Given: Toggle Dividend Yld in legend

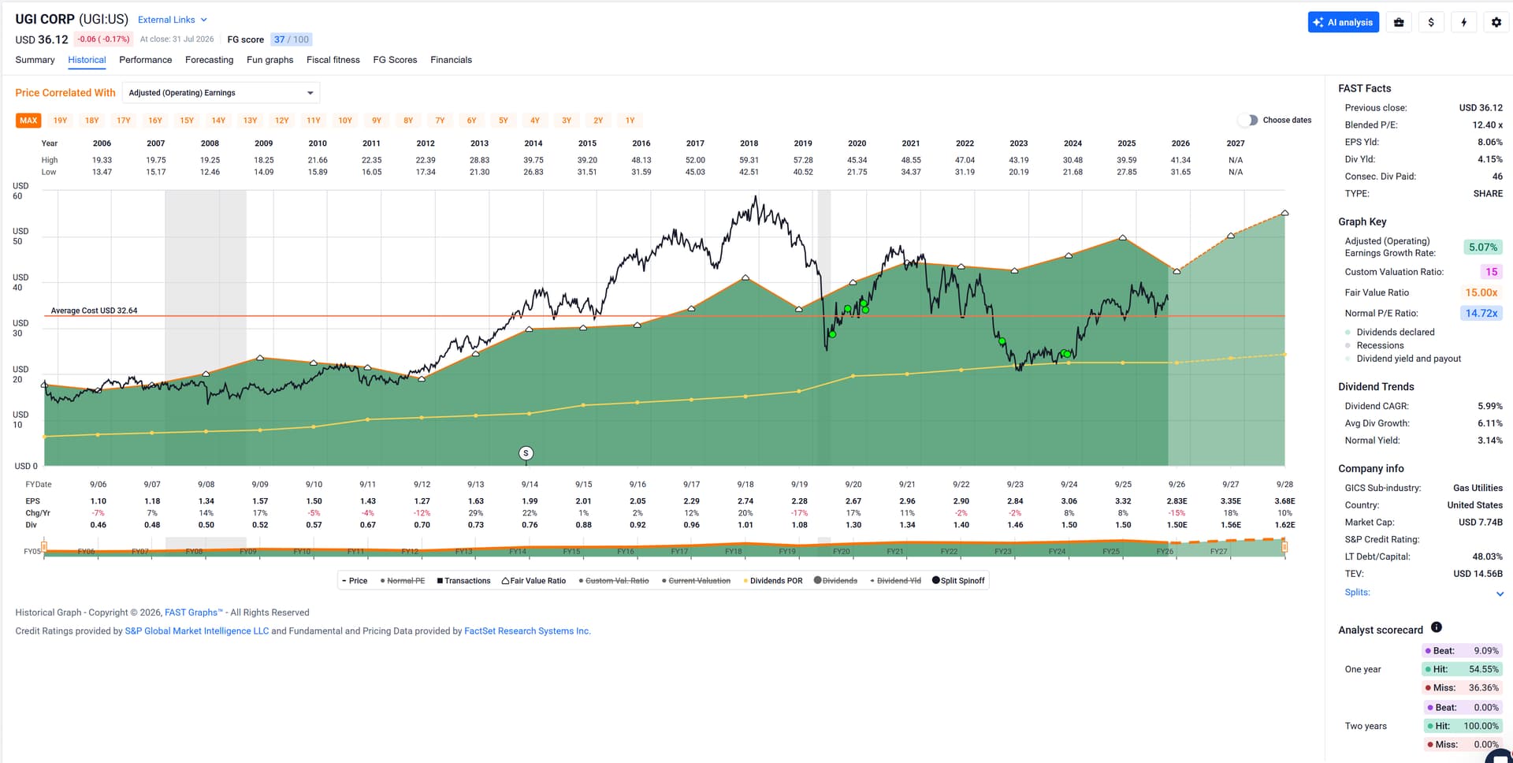Looking at the screenshot, I should point(895,581).
